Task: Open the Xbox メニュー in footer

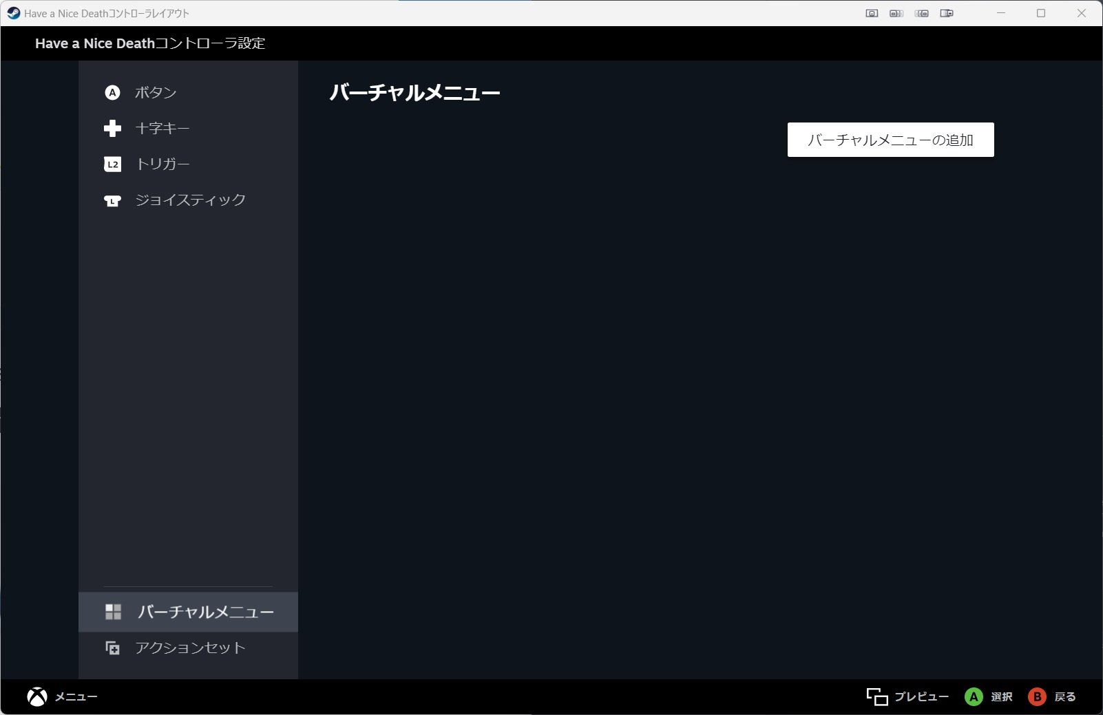Action: [62, 697]
